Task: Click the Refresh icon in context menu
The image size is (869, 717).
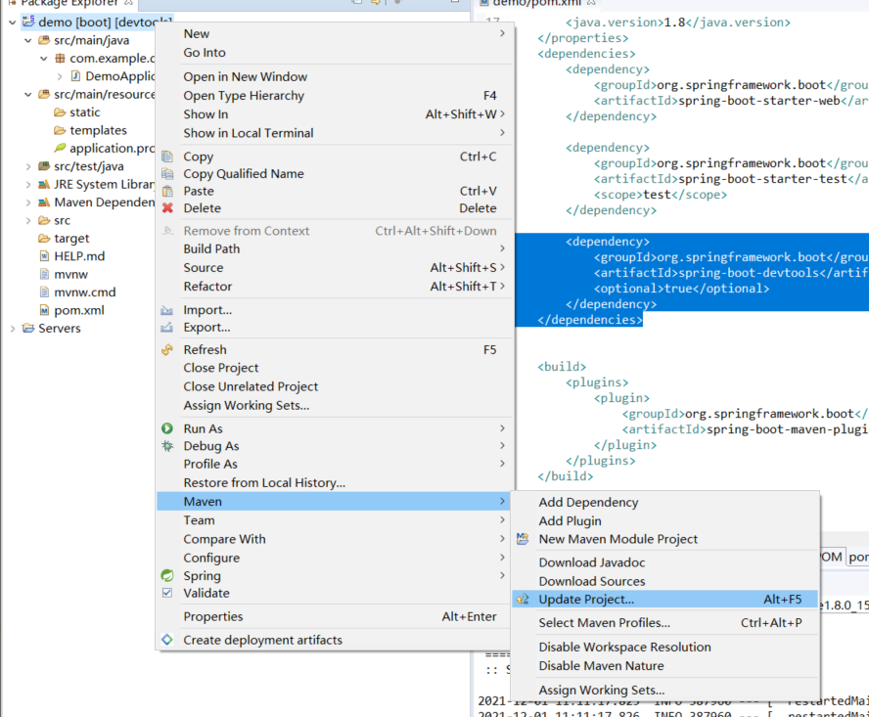Action: point(166,349)
